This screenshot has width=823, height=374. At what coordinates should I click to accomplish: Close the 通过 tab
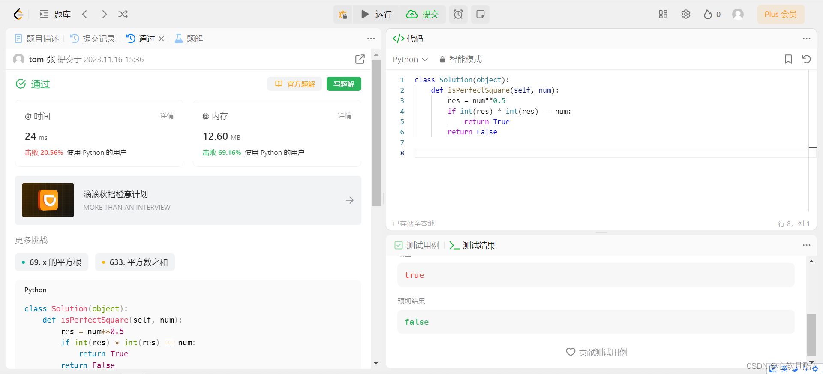(x=161, y=39)
